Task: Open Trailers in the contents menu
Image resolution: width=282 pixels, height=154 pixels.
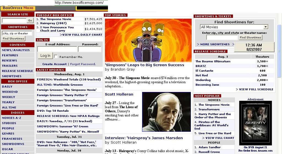Action: pos(10,66)
